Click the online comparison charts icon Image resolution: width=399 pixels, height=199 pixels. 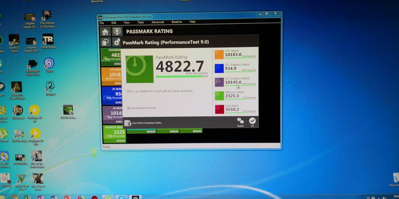tap(128, 123)
